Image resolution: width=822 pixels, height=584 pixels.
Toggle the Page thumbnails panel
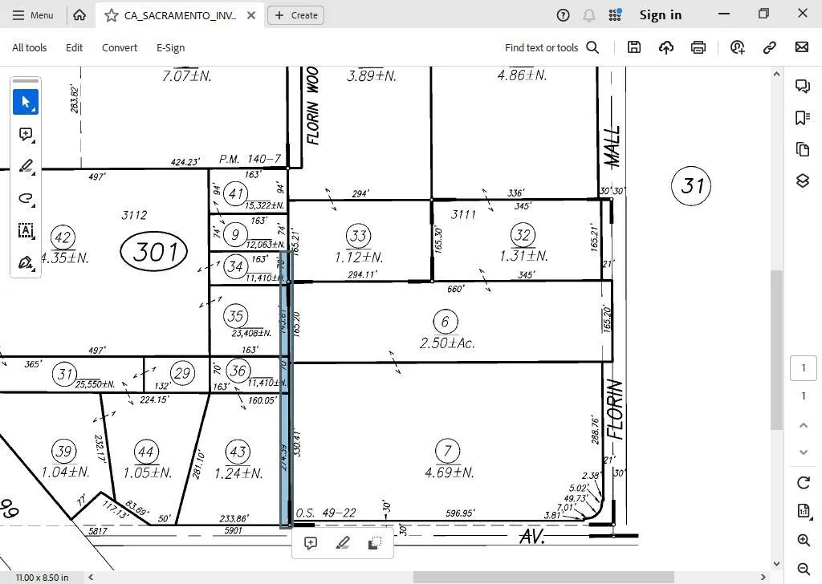click(x=802, y=149)
